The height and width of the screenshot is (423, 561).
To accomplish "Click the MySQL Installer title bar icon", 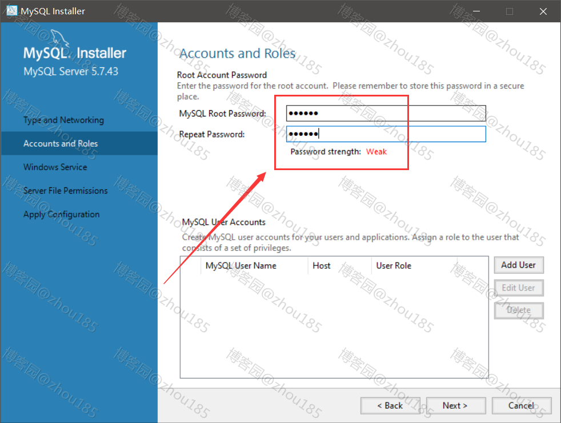I will 11,11.
